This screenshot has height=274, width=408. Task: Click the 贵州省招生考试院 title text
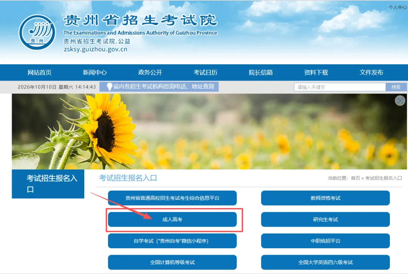point(140,20)
